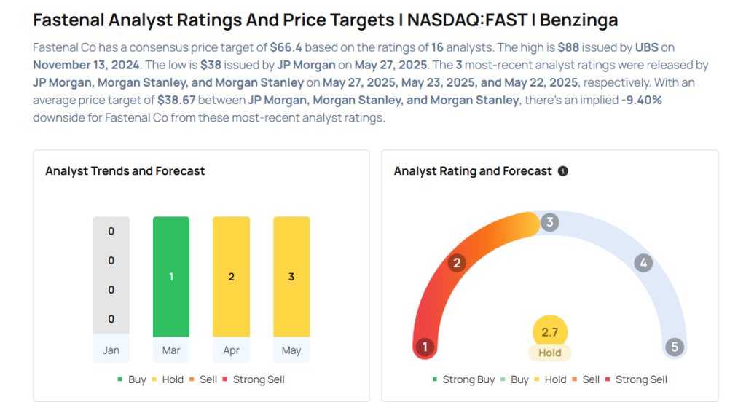Click the Jan month label
746x413 pixels.
[x=111, y=350]
